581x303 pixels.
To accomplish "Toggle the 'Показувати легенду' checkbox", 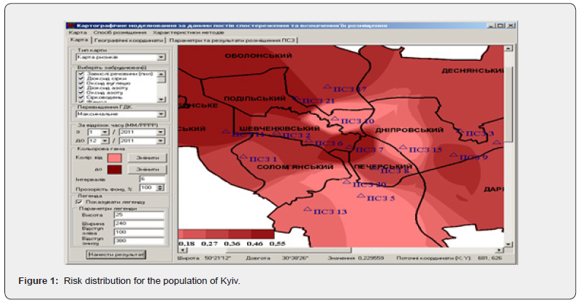I will pos(78,202).
